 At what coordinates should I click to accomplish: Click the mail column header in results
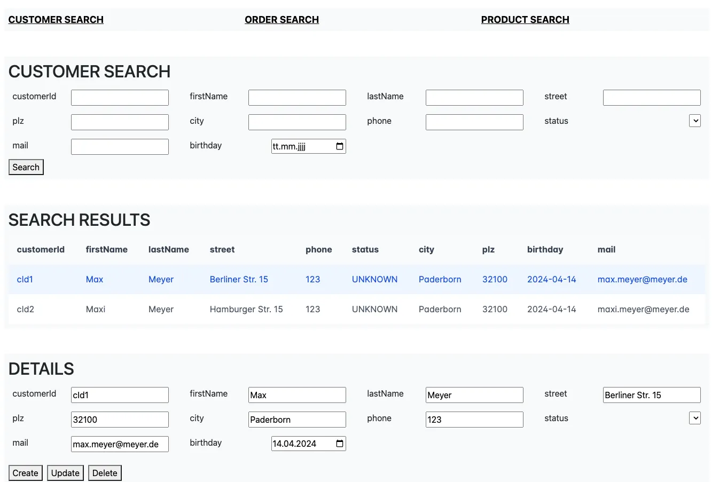point(606,249)
